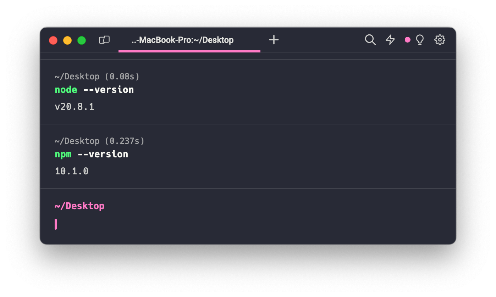Click the command text 'node --version'

point(94,90)
